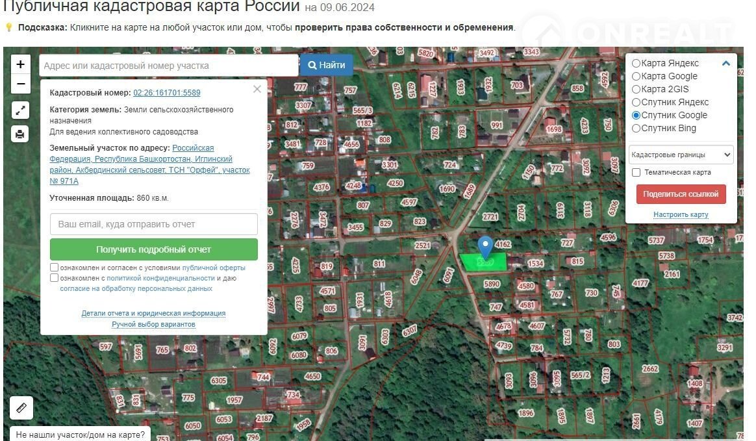Close the parcel info popup
This screenshot has width=756, height=441.
[x=257, y=89]
